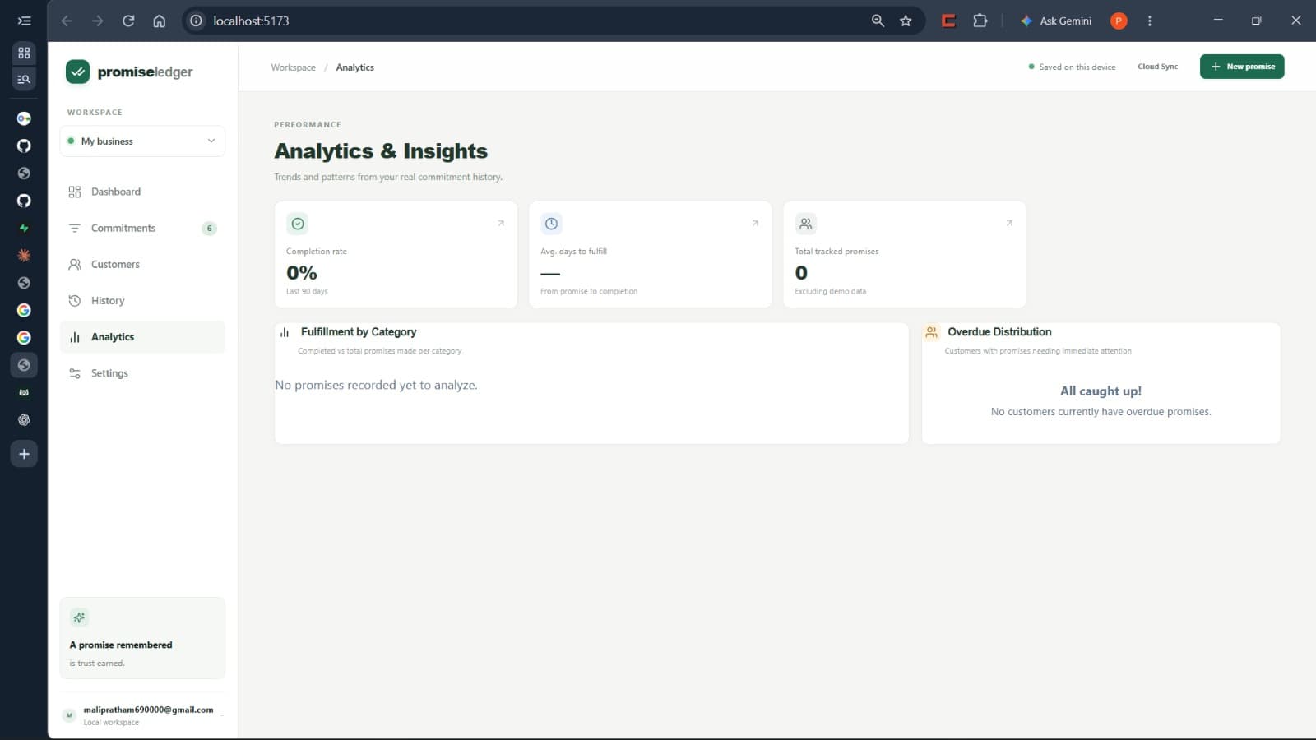Open the browser three-dot menu
The height and width of the screenshot is (740, 1316).
click(1150, 21)
